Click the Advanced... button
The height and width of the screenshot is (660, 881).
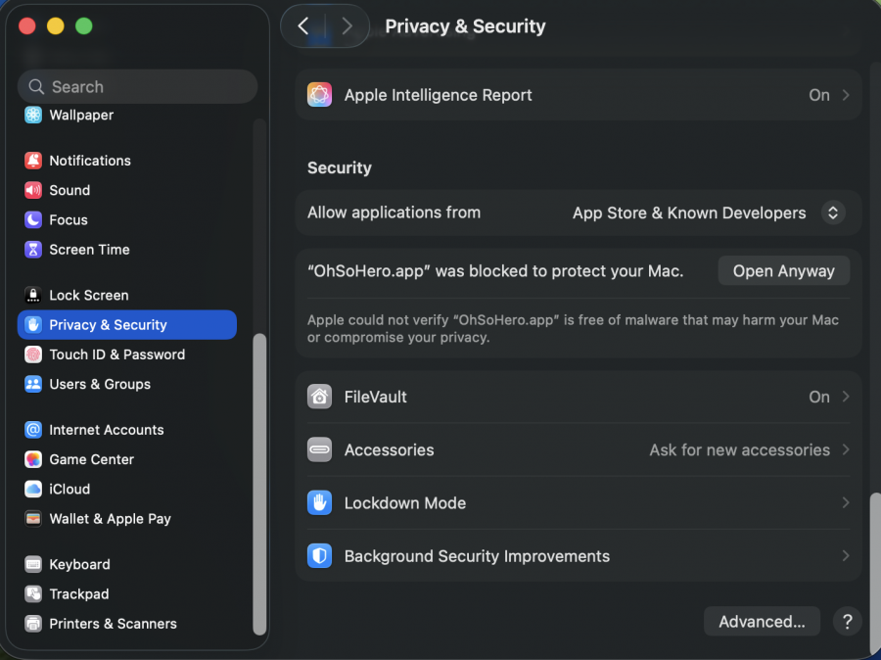[762, 621]
